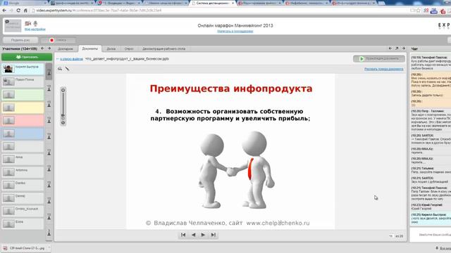451x253 pixels.
Task: Edit the current slide number field
Action: 391,236
